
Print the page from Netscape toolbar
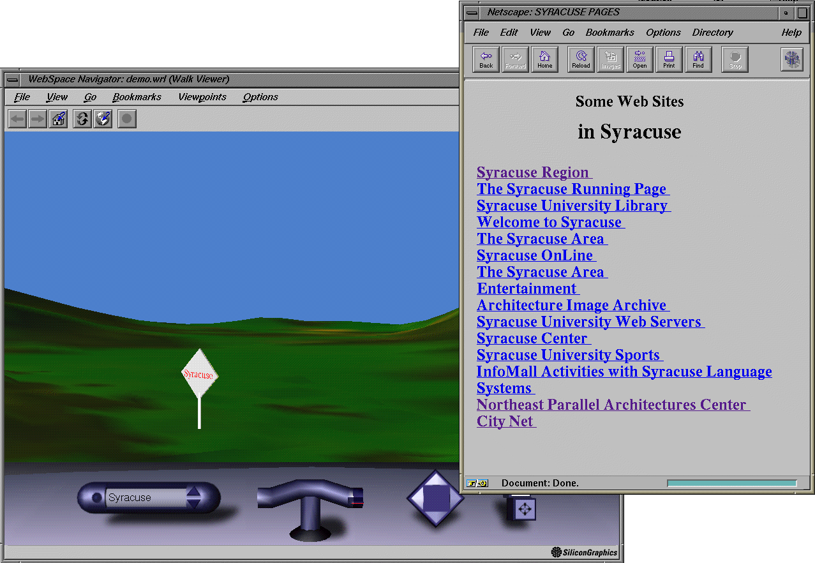click(669, 59)
